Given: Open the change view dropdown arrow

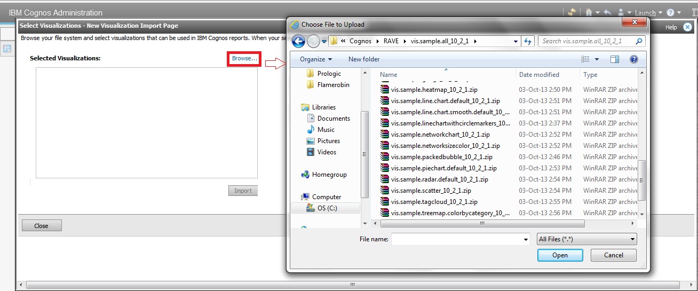Looking at the screenshot, I should pyautogui.click(x=597, y=59).
